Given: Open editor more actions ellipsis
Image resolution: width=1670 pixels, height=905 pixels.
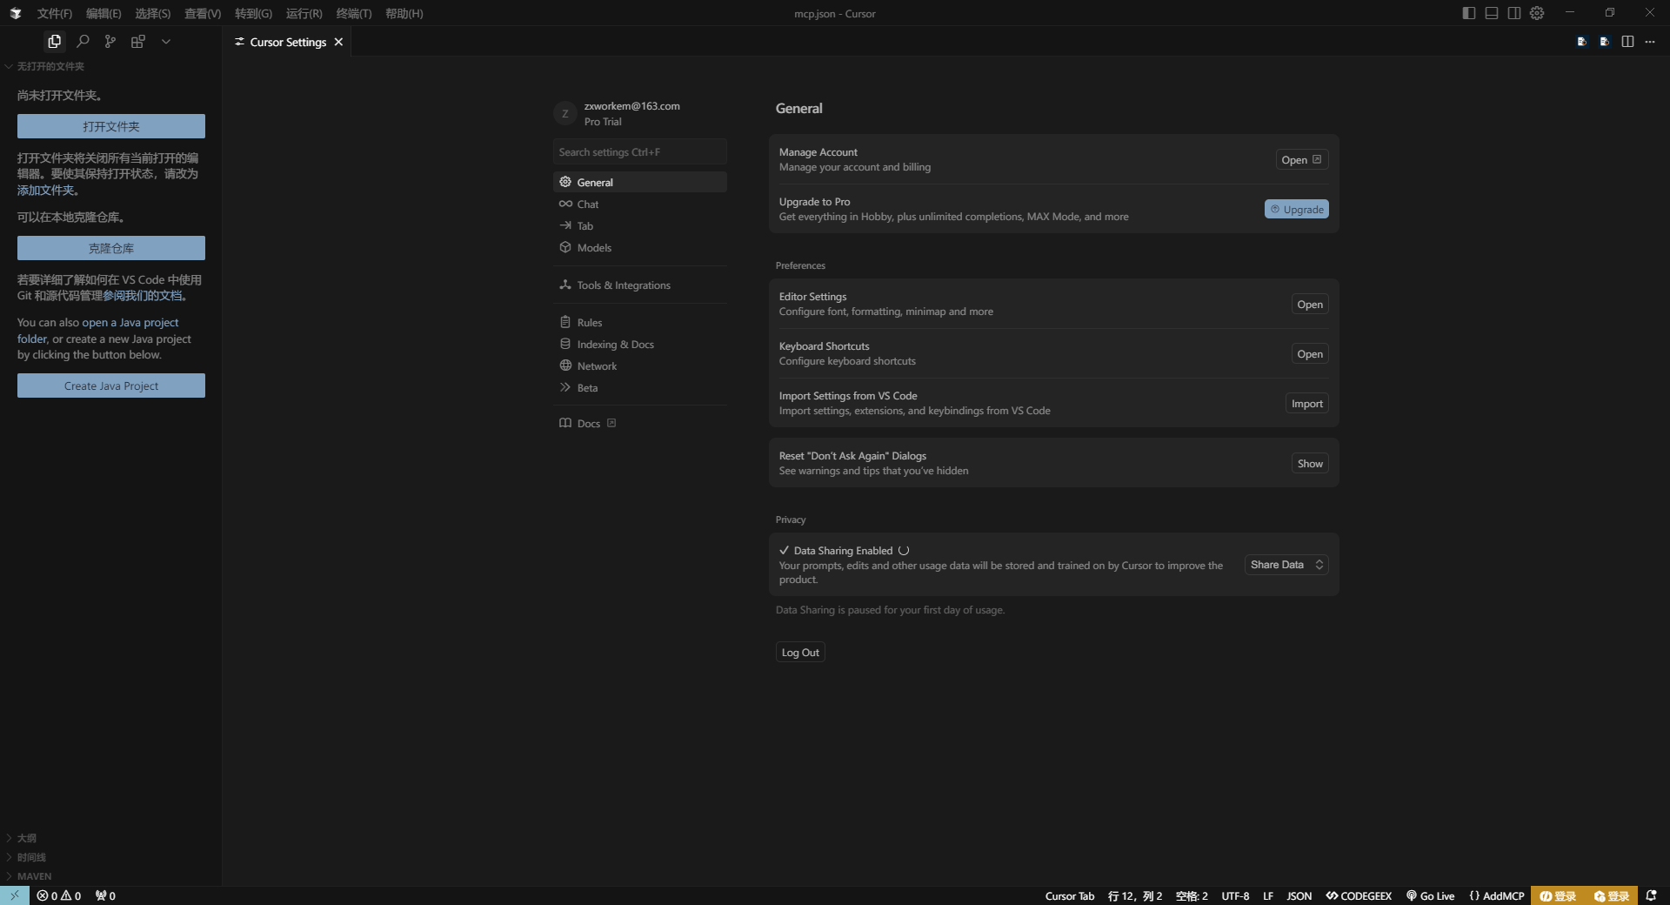Looking at the screenshot, I should (x=1650, y=41).
